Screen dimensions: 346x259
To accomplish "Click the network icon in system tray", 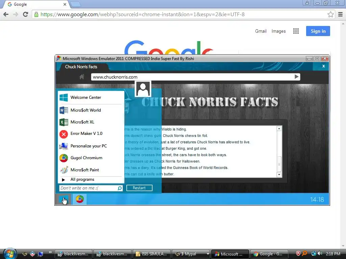I will 314,254.
